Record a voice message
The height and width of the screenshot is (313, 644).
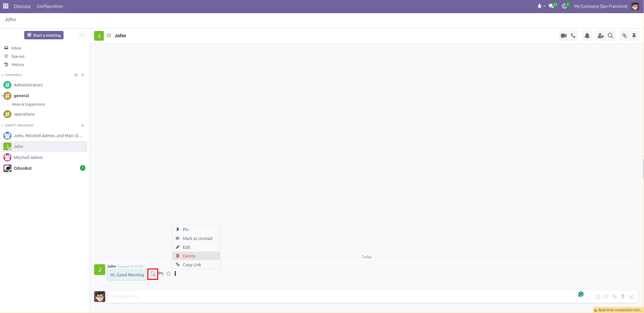pos(623,297)
